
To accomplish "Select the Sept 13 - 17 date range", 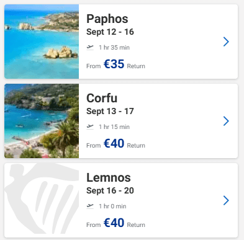I will [110, 112].
